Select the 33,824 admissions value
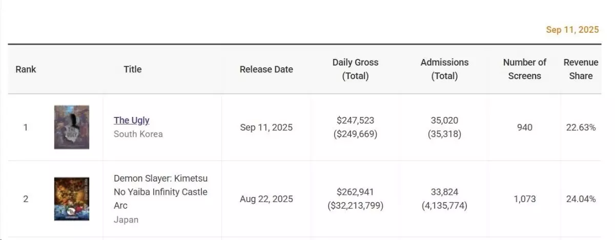Viewport: 615px width, 240px height. (444, 192)
